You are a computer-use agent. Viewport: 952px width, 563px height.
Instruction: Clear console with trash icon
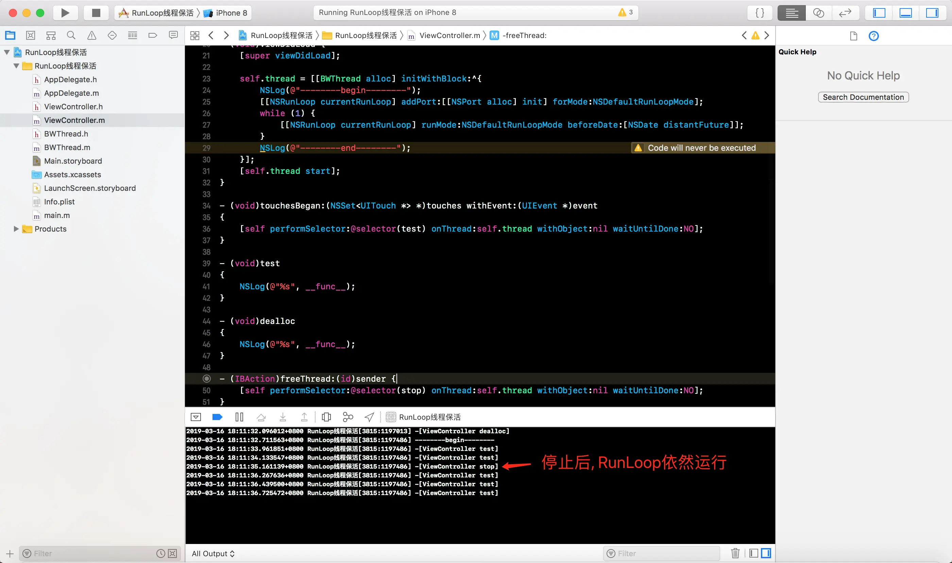click(x=735, y=553)
